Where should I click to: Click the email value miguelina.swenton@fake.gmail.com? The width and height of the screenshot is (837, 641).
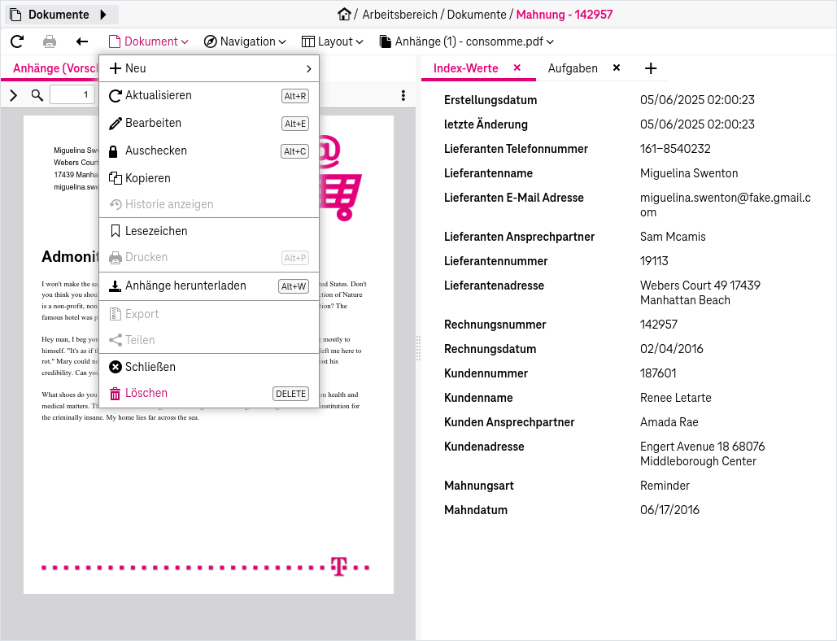pyautogui.click(x=726, y=205)
